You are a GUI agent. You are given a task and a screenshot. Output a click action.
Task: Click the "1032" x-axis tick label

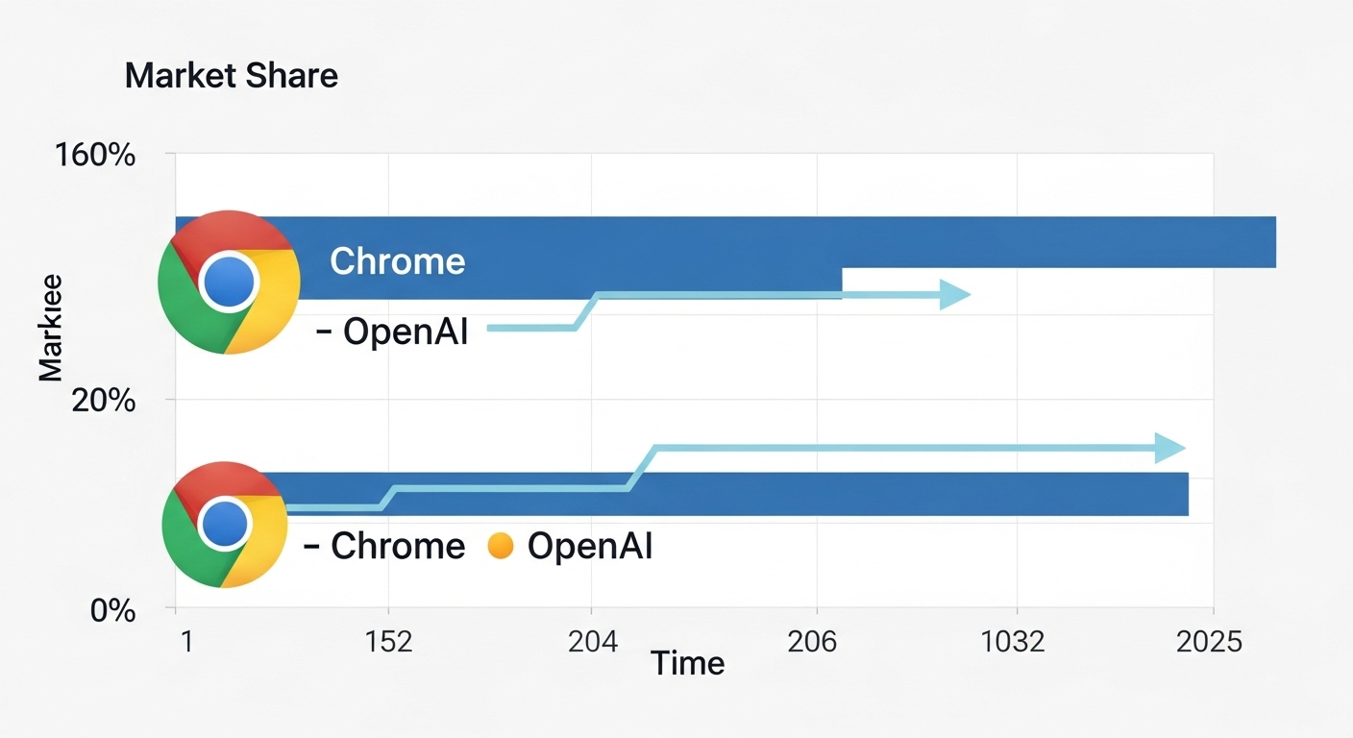(x=1012, y=641)
